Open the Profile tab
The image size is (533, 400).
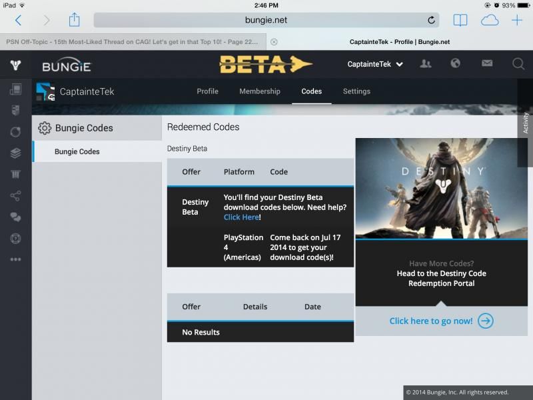tap(207, 91)
